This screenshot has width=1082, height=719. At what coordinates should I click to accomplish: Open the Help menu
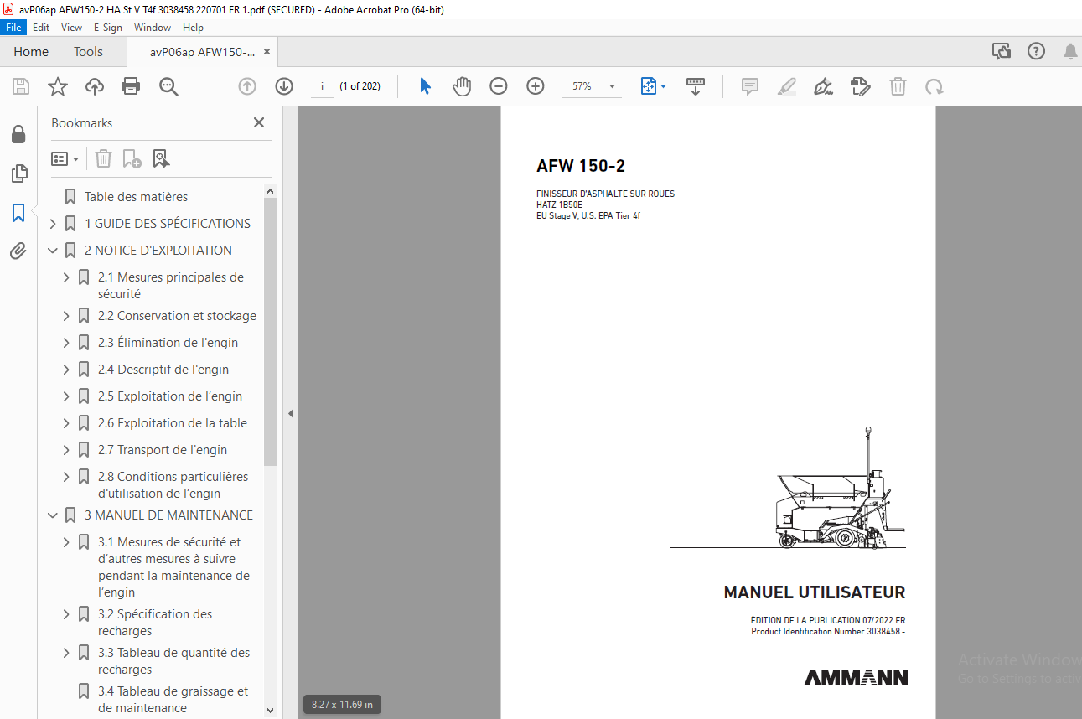coord(193,28)
